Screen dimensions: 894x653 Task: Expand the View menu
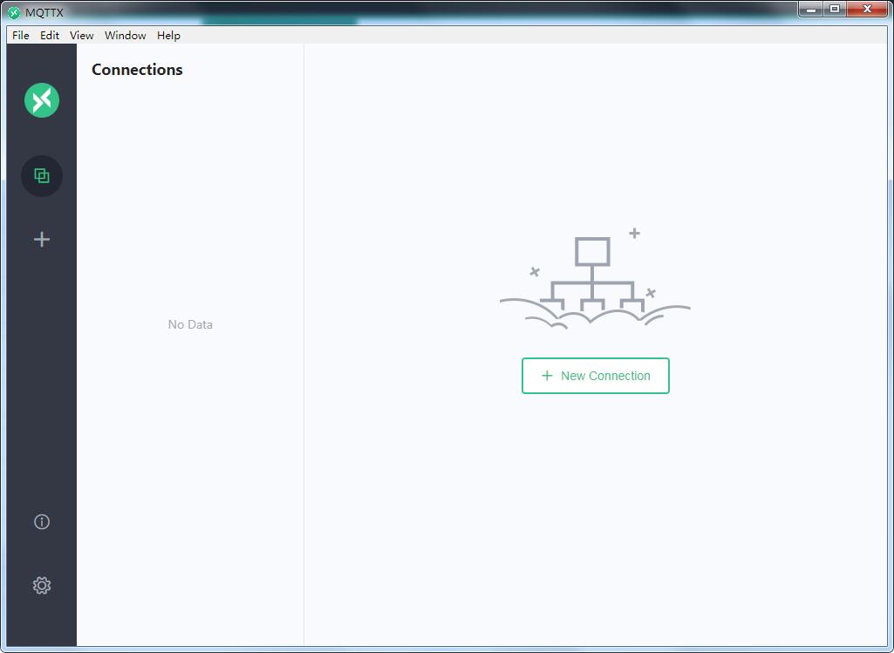(81, 36)
